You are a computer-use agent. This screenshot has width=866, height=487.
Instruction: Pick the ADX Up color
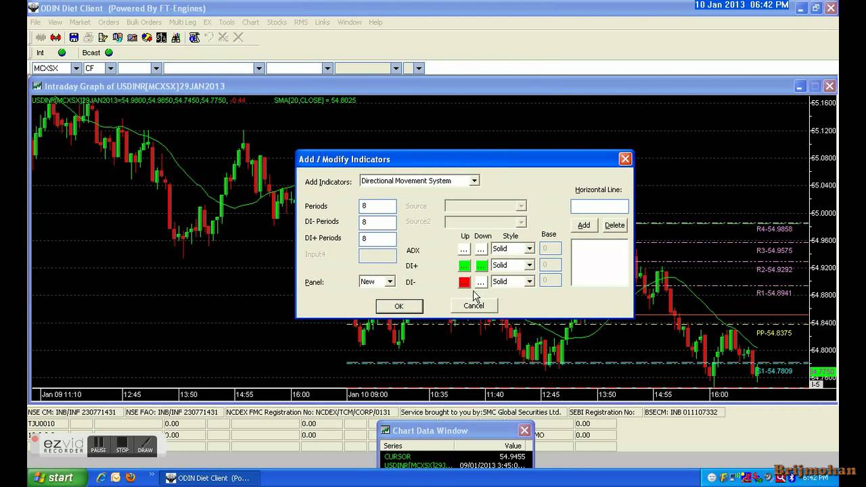tap(464, 249)
